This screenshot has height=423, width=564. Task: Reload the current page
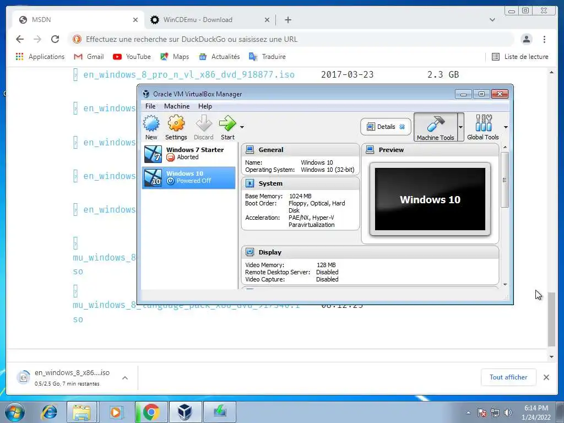click(55, 39)
